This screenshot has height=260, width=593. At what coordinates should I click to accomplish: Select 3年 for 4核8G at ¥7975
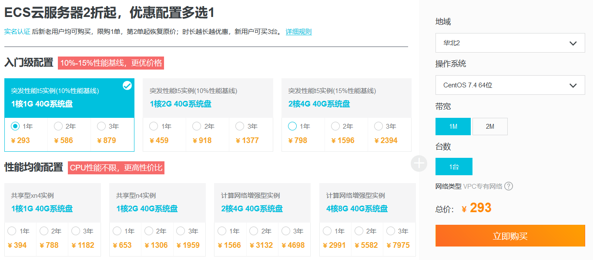tap(391, 231)
